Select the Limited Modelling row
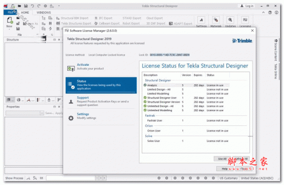This screenshot has height=185, width=284. (186, 94)
